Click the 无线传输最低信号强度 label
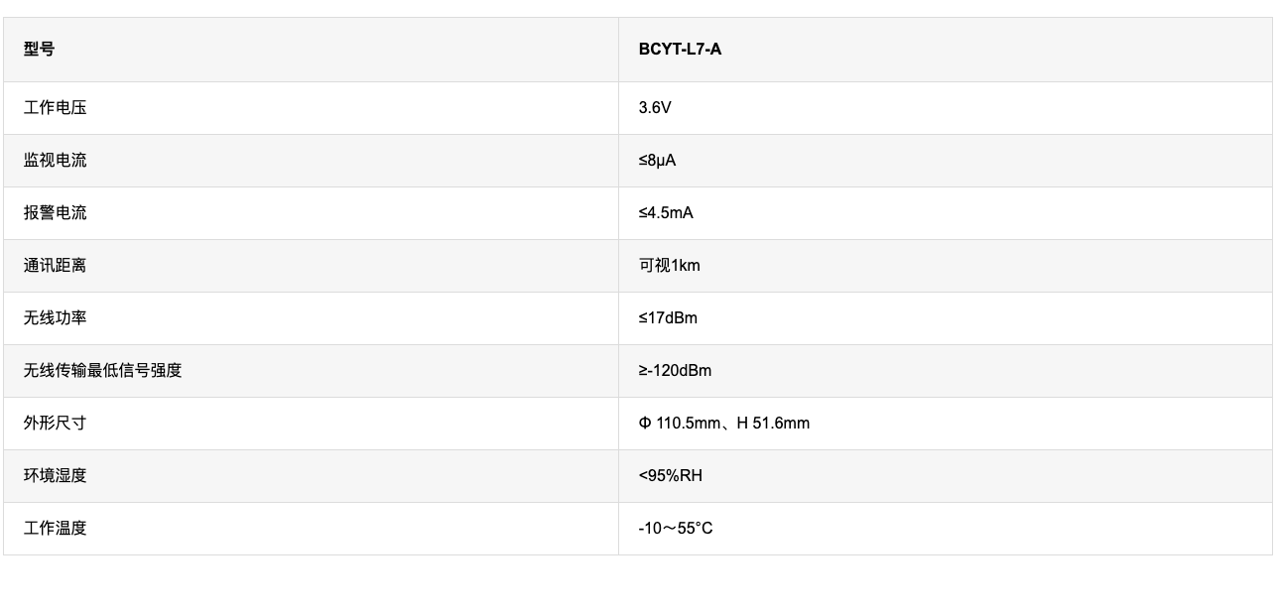The height and width of the screenshot is (612, 1278). click(x=103, y=370)
